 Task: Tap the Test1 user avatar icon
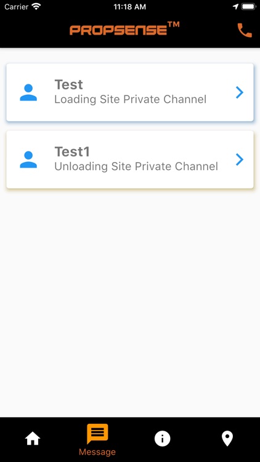click(x=28, y=160)
